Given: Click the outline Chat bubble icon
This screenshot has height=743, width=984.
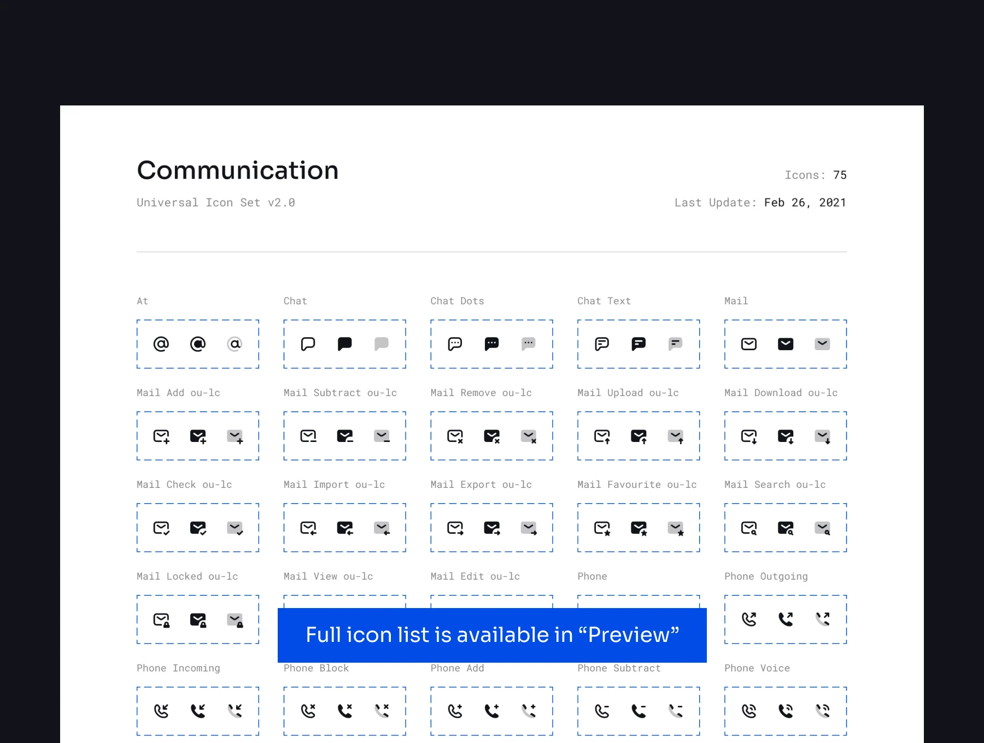Looking at the screenshot, I should tap(308, 344).
